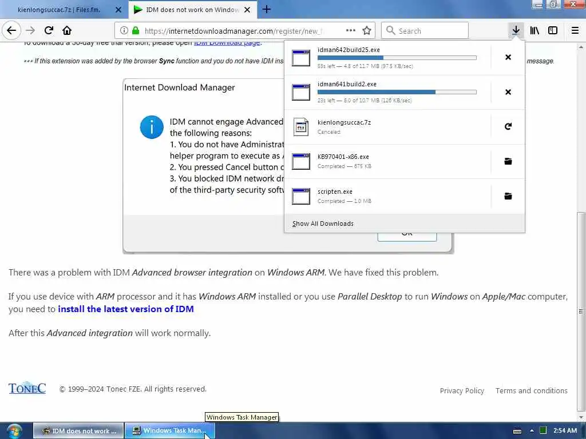This screenshot has height=439, width=586.
Task: Open Windows Task Manager taskbar button
Action: (169, 431)
